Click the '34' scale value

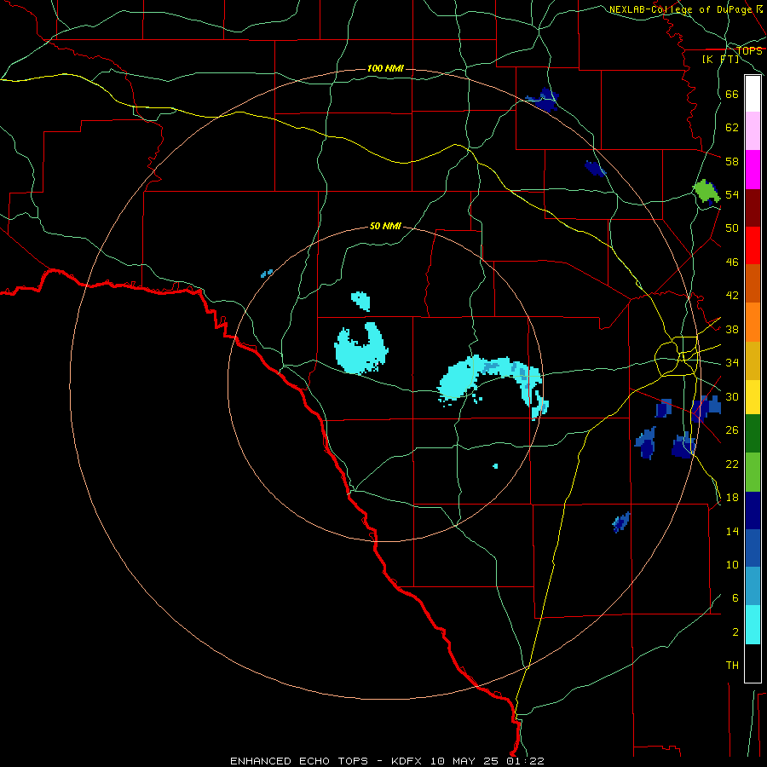click(x=732, y=363)
